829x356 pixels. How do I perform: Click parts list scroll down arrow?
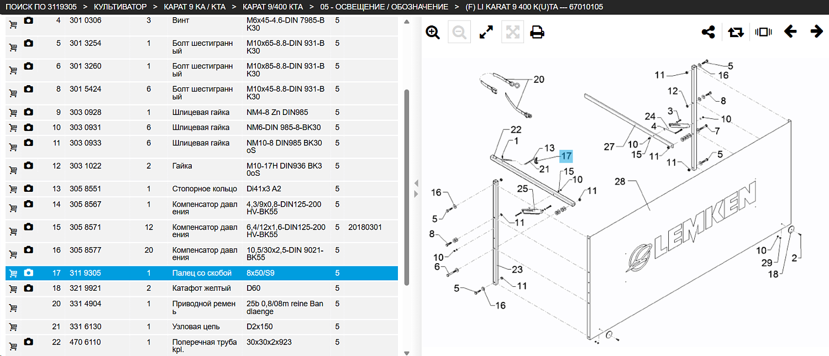407,353
